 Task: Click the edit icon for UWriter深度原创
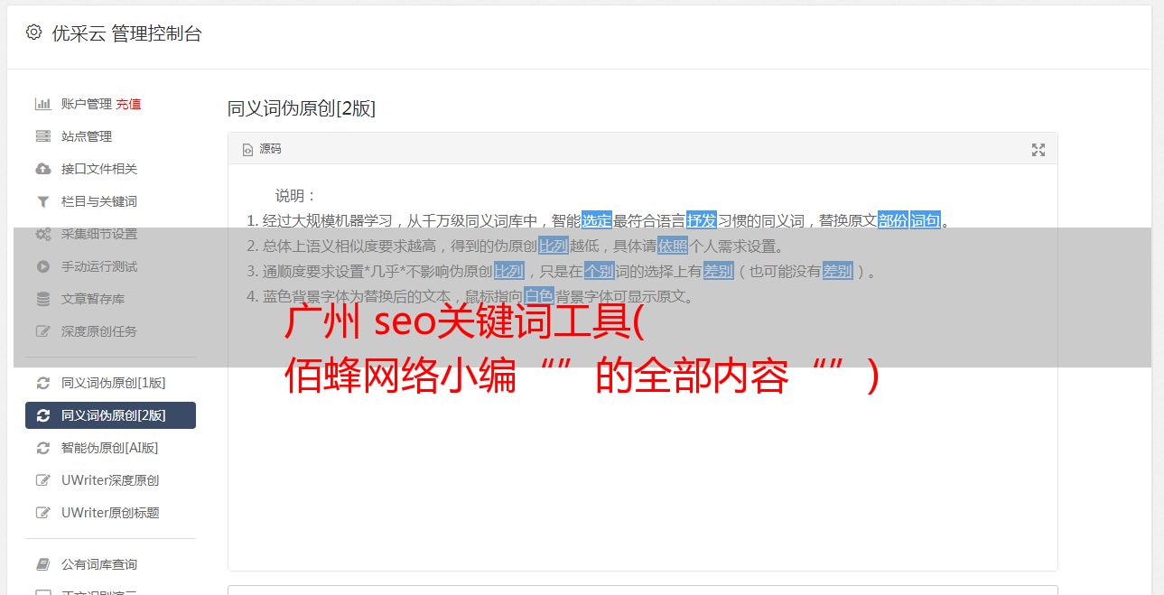point(42,480)
